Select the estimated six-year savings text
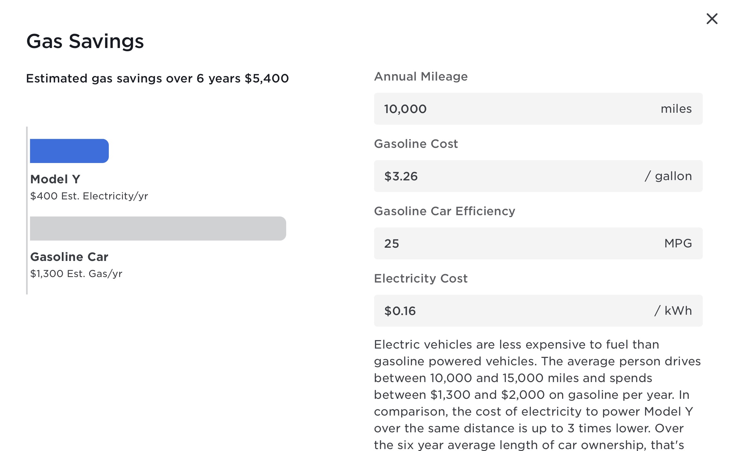This screenshot has width=734, height=451. pos(157,78)
